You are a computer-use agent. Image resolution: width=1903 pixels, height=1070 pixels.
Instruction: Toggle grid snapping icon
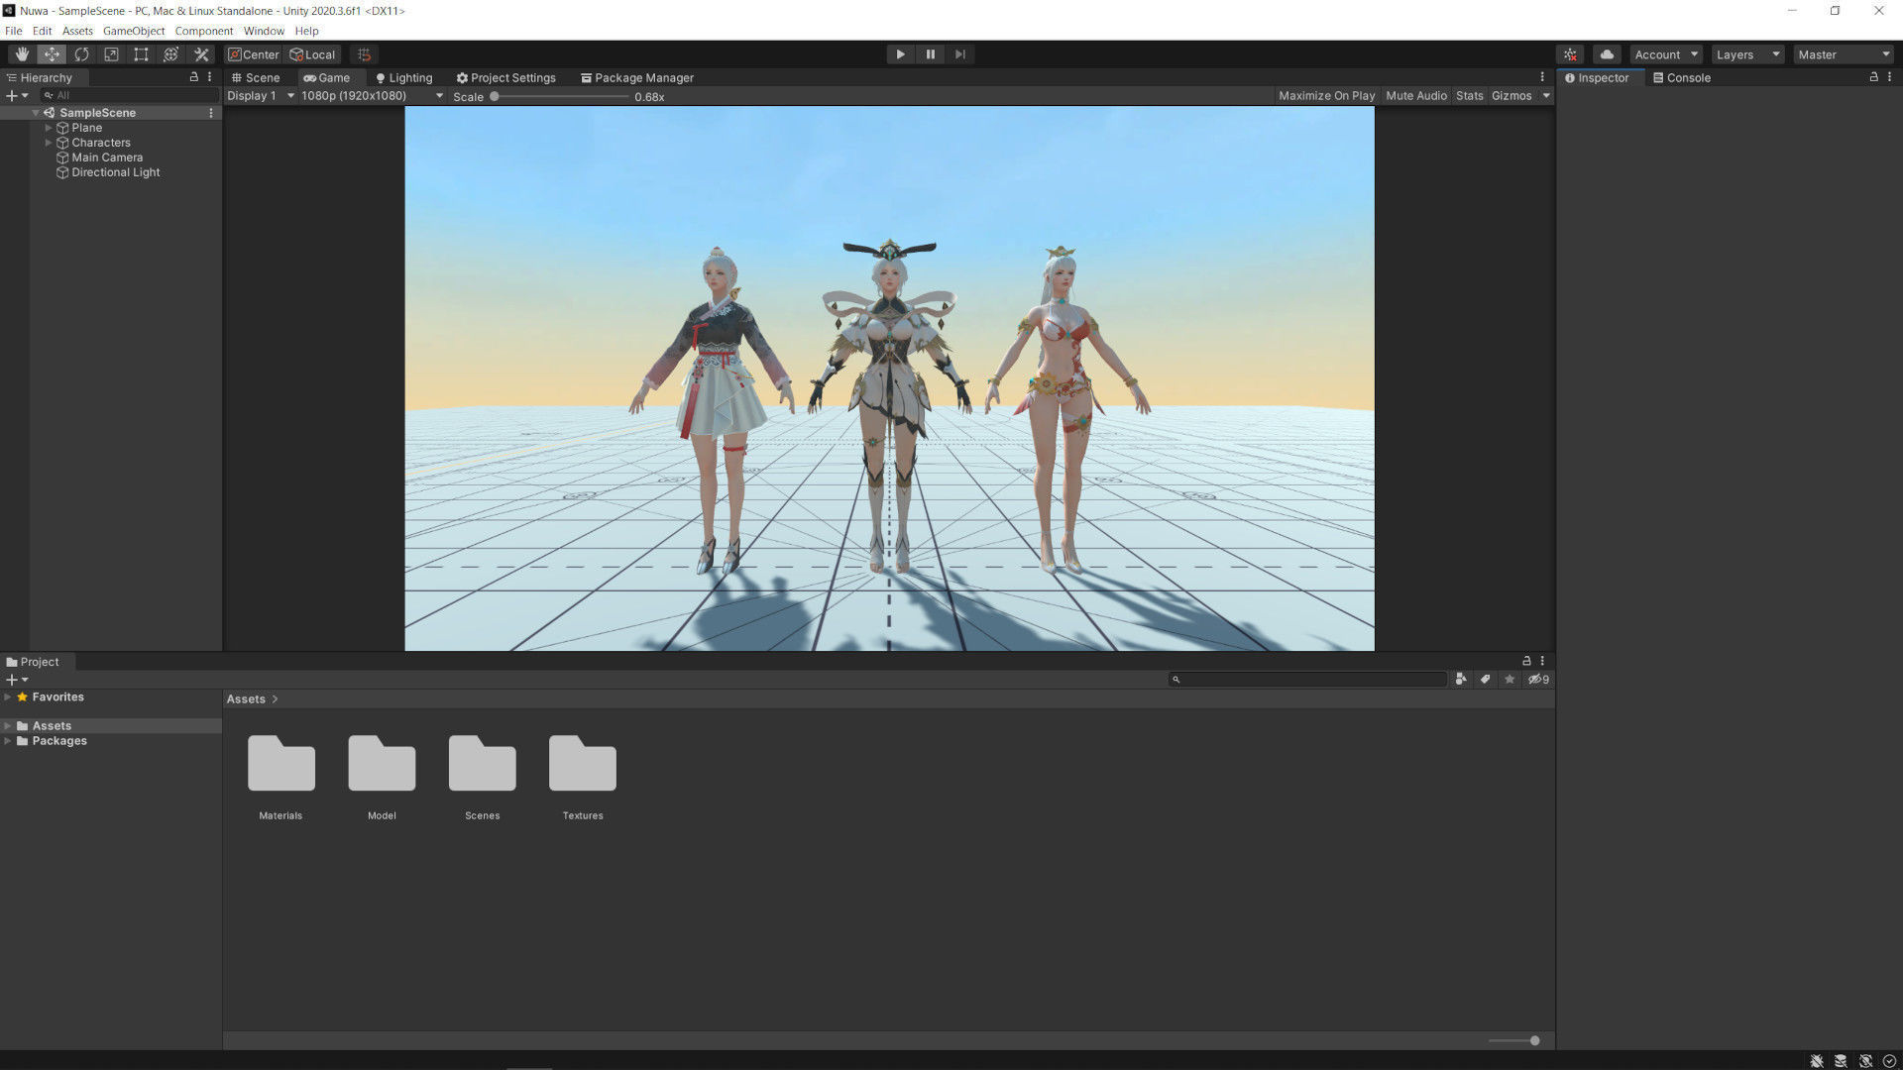tap(364, 54)
